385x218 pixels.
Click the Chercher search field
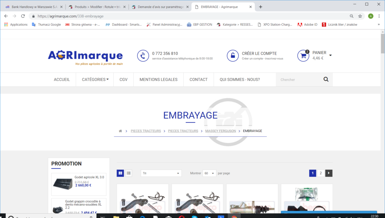click(x=300, y=79)
